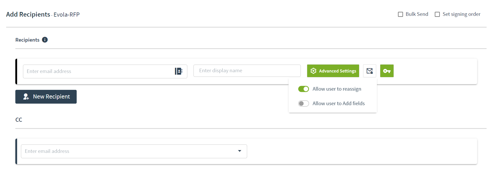Click the Enter display name field

click(x=247, y=71)
